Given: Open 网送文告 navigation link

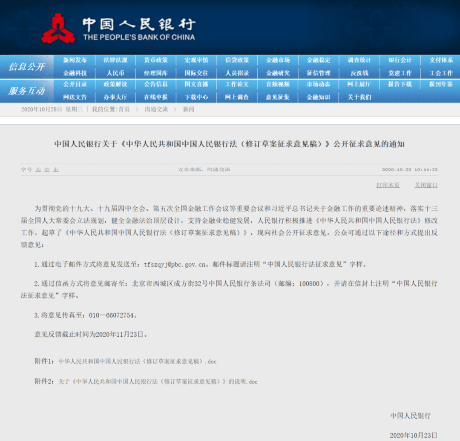Looking at the screenshot, I should coord(75,97).
